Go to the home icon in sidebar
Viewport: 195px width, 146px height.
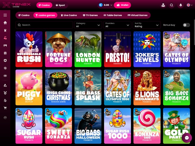[x=5, y=23]
